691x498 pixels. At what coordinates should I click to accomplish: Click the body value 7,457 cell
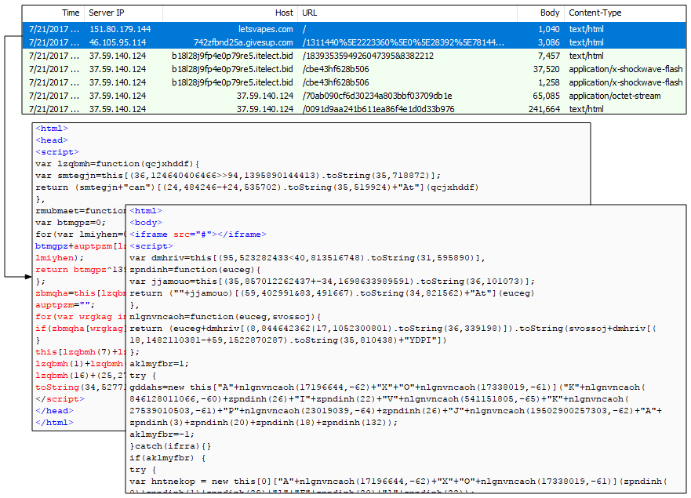pos(548,56)
